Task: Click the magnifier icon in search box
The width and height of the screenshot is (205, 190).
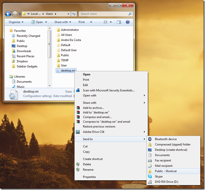Action: (x=130, y=14)
